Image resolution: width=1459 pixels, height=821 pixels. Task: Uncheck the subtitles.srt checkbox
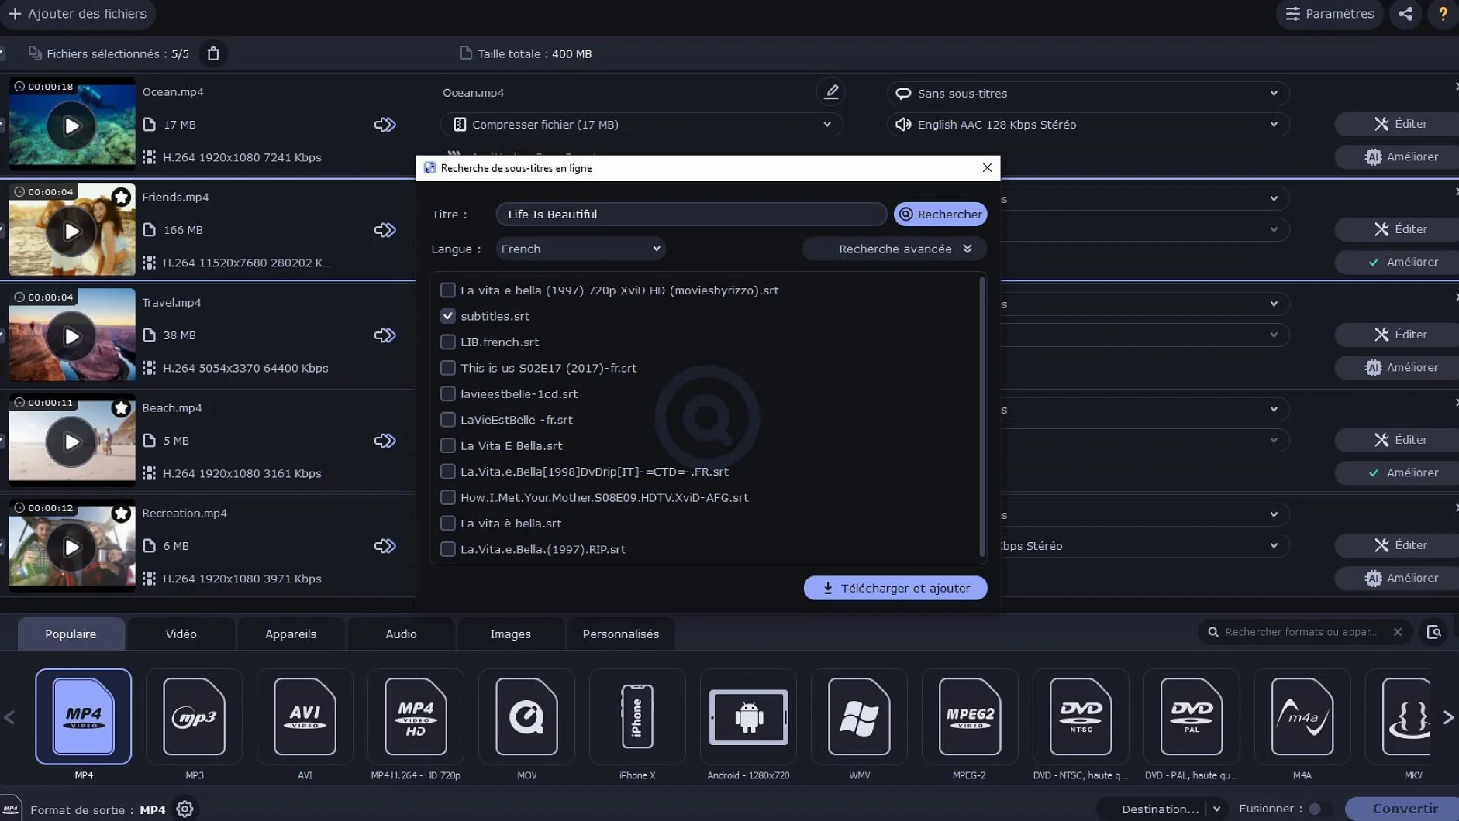click(448, 316)
